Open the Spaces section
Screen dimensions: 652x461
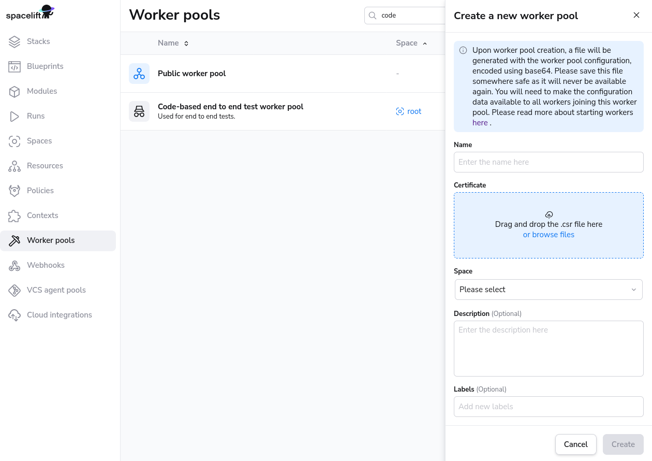40,141
